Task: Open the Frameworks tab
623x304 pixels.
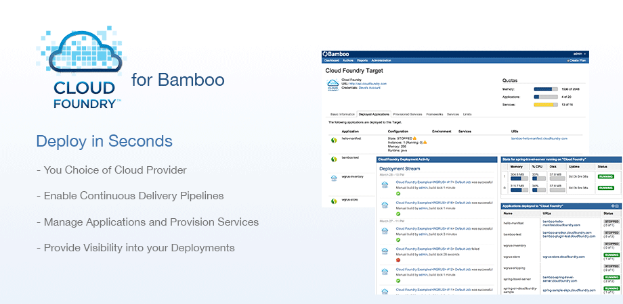Action: [435, 114]
